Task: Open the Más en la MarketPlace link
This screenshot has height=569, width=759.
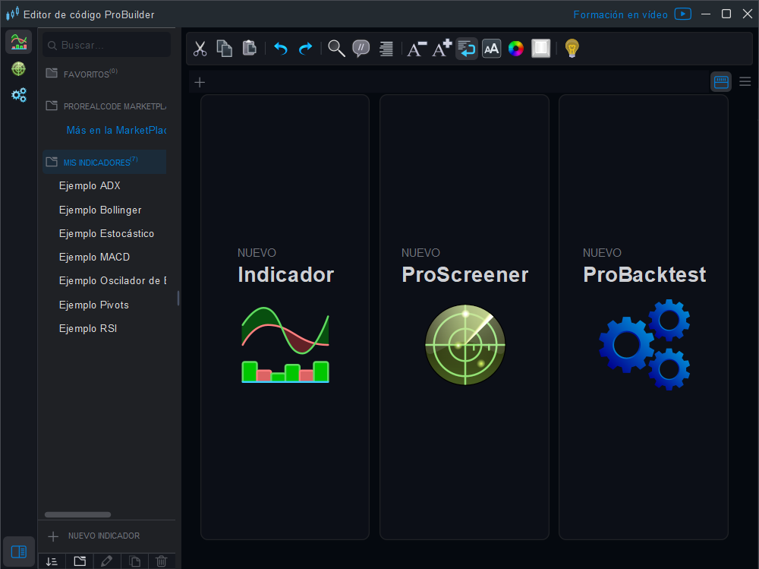Action: 116,131
